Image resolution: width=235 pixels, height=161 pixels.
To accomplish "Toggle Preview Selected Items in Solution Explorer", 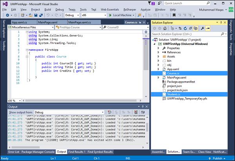I will click(208, 28).
